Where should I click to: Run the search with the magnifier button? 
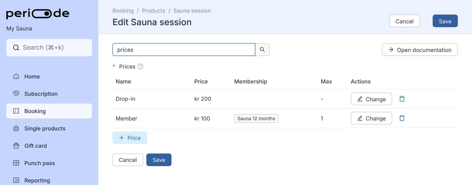(262, 50)
